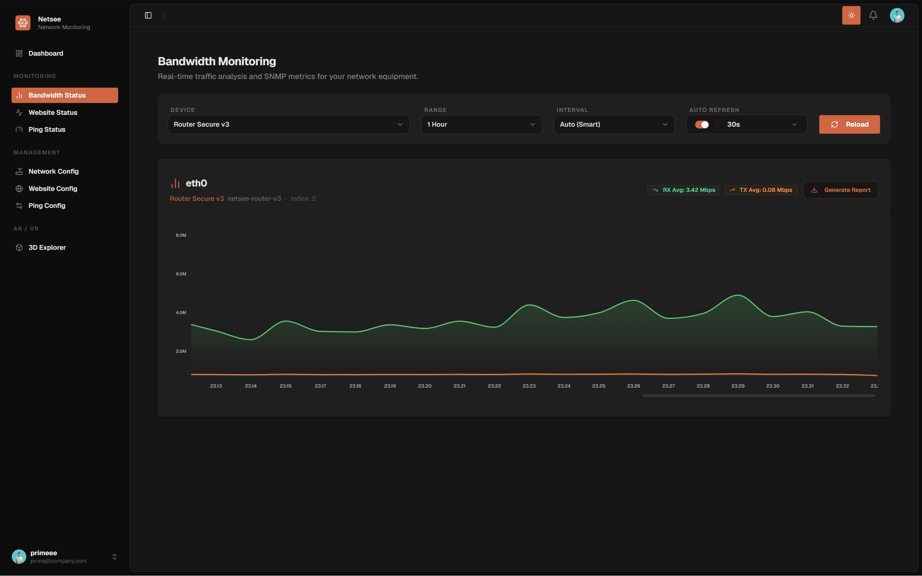Open the Range dropdown 1 Hour
This screenshot has height=576, width=922.
(481, 125)
